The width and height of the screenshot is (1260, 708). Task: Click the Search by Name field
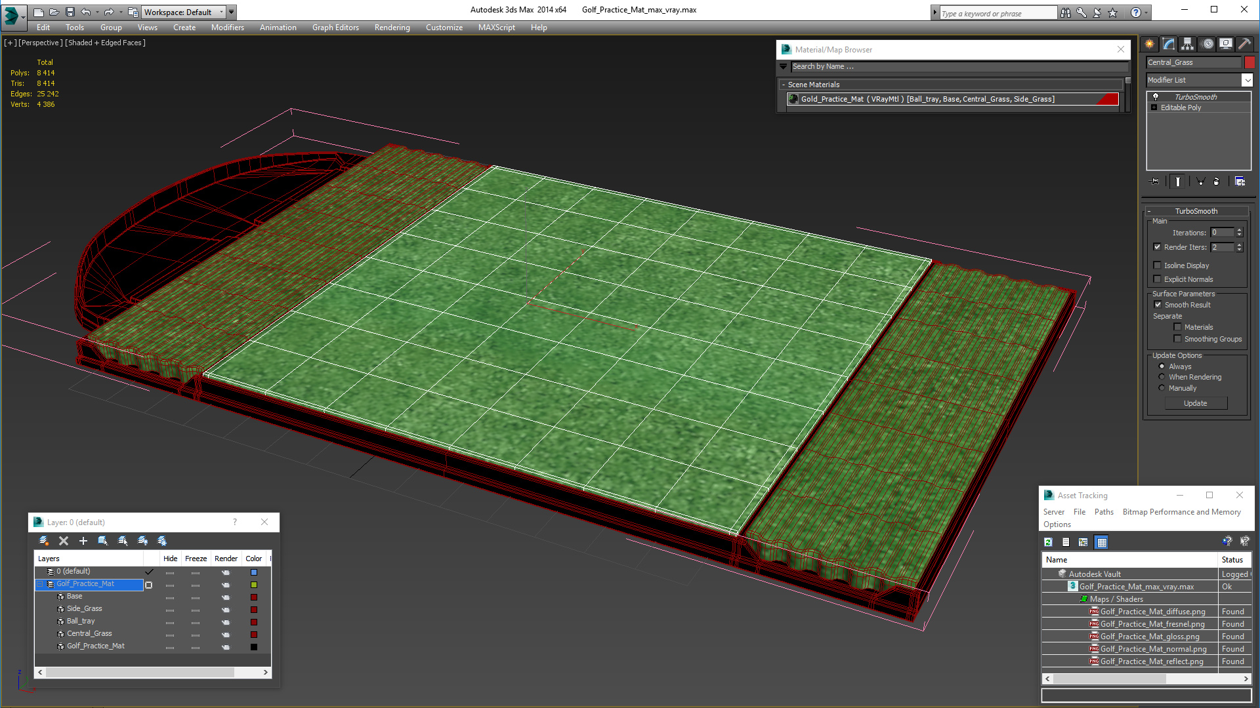pos(958,66)
